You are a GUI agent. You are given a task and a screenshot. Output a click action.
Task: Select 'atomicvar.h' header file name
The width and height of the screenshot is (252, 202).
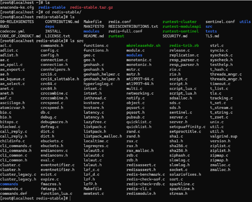pos(12,108)
